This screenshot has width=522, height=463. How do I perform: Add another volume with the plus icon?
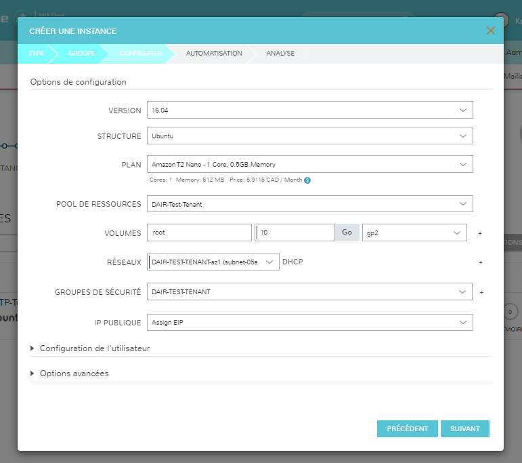[x=480, y=233]
